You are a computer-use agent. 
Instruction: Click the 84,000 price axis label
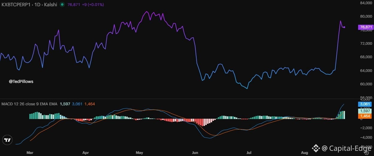(366, 3)
